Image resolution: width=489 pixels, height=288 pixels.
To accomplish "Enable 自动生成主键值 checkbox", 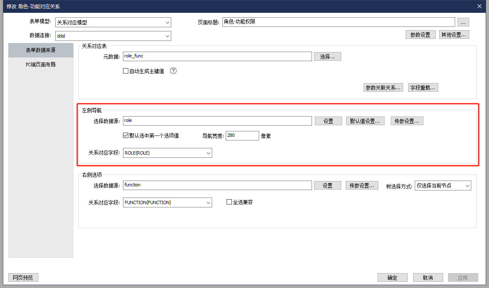I will (x=126, y=71).
